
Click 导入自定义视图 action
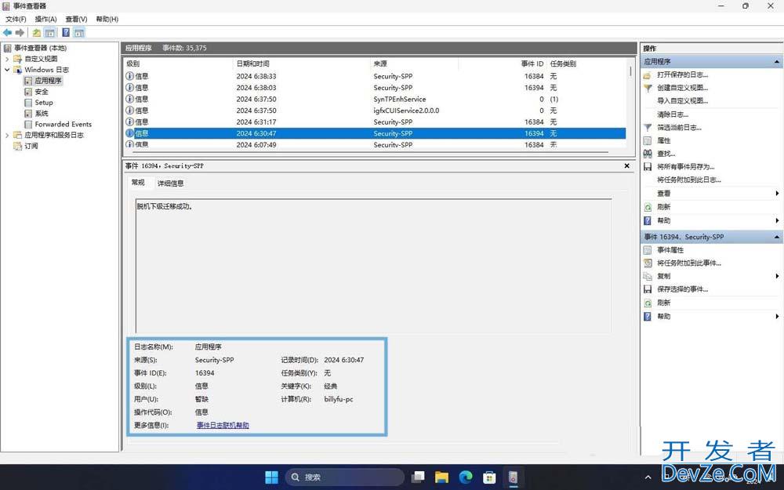tap(683, 100)
